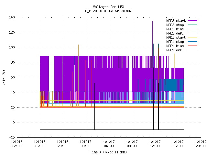
Task: Click the y-axis tick label 80
Action: 13,62
